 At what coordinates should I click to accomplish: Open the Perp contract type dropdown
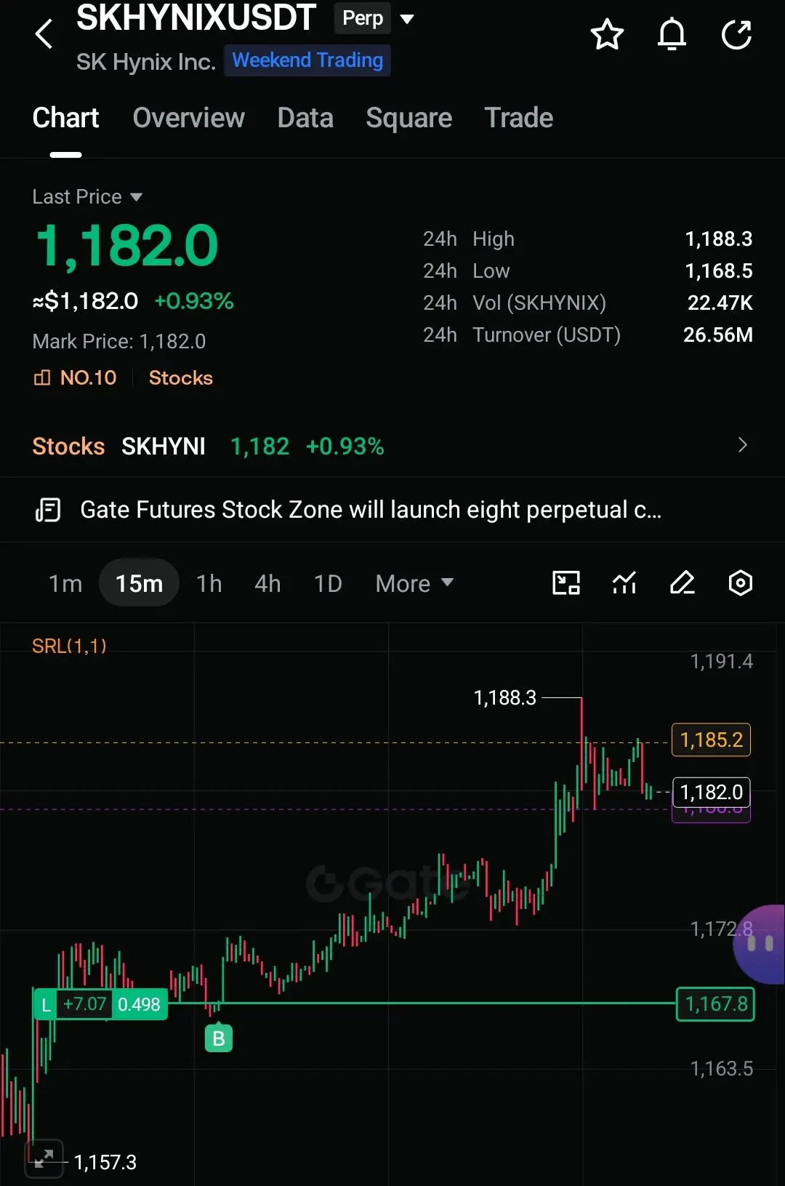tap(374, 18)
